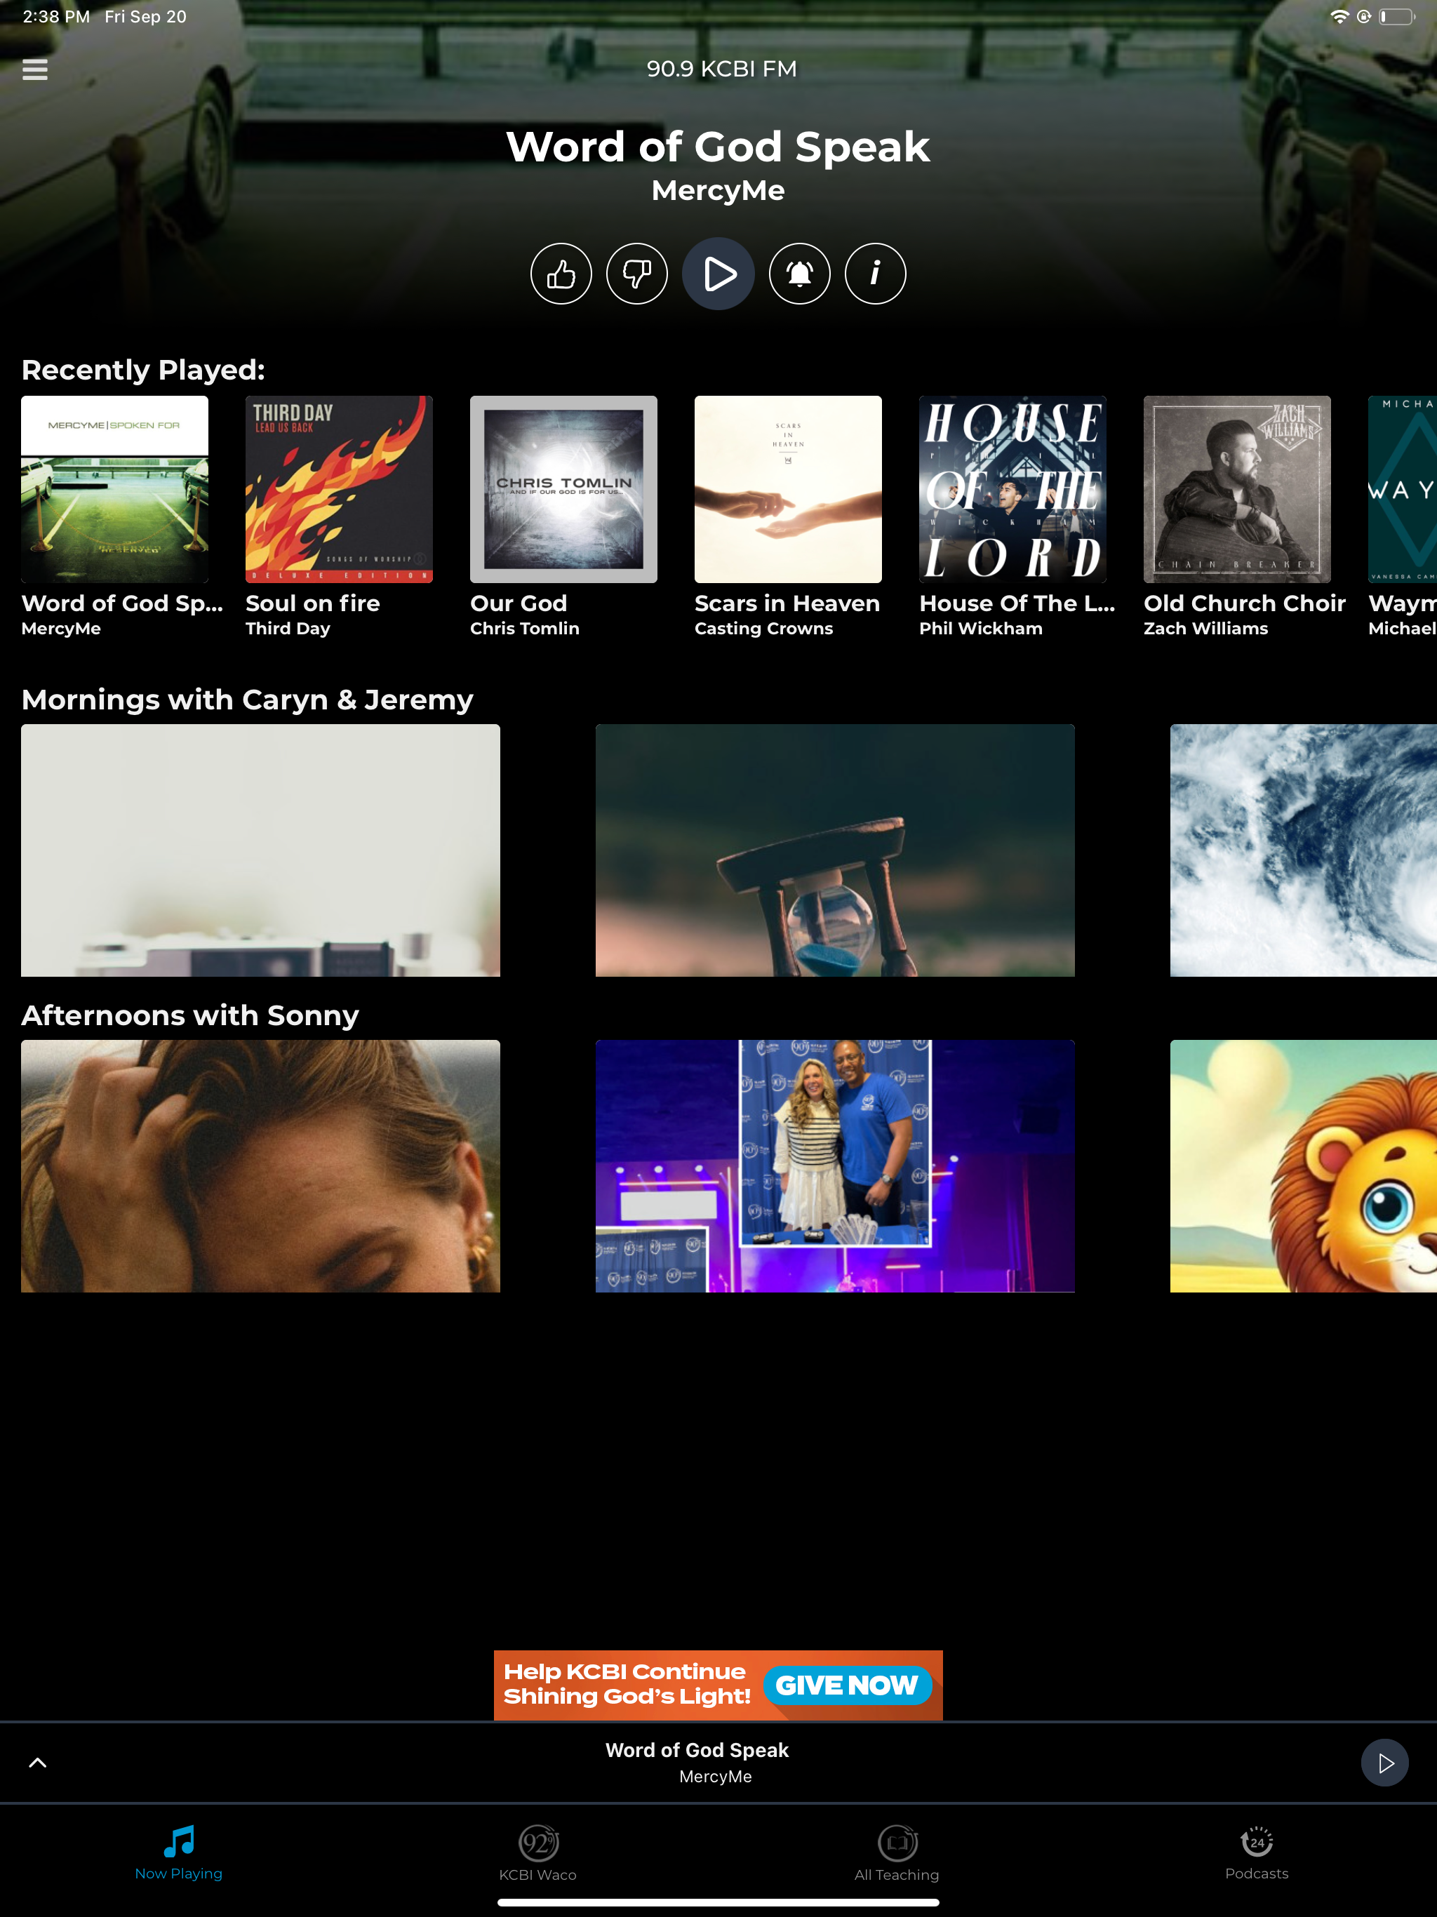Click the 'Old Church Choir' title
1437x1917 pixels.
[1245, 603]
